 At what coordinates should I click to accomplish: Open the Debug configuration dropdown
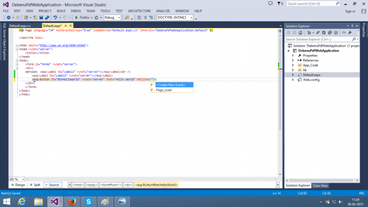click(x=112, y=18)
